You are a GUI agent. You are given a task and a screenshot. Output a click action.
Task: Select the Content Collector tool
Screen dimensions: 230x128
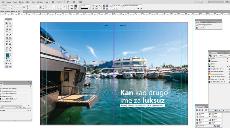[x=7, y=29]
